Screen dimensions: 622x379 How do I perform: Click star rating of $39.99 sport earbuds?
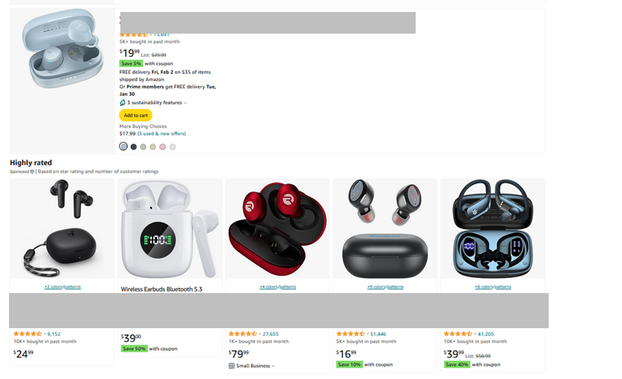[x=458, y=334]
